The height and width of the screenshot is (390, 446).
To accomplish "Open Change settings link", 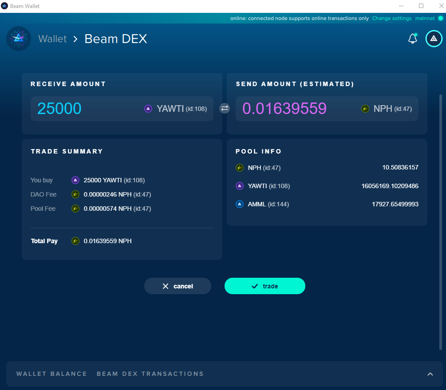I will [392, 18].
